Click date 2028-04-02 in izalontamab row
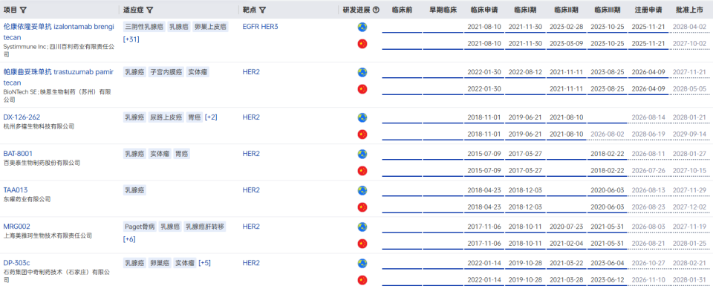Screen dimensions: 713x289 coord(689,27)
